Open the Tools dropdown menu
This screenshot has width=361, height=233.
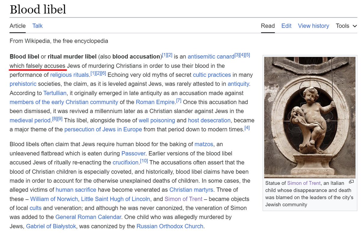click(346, 26)
